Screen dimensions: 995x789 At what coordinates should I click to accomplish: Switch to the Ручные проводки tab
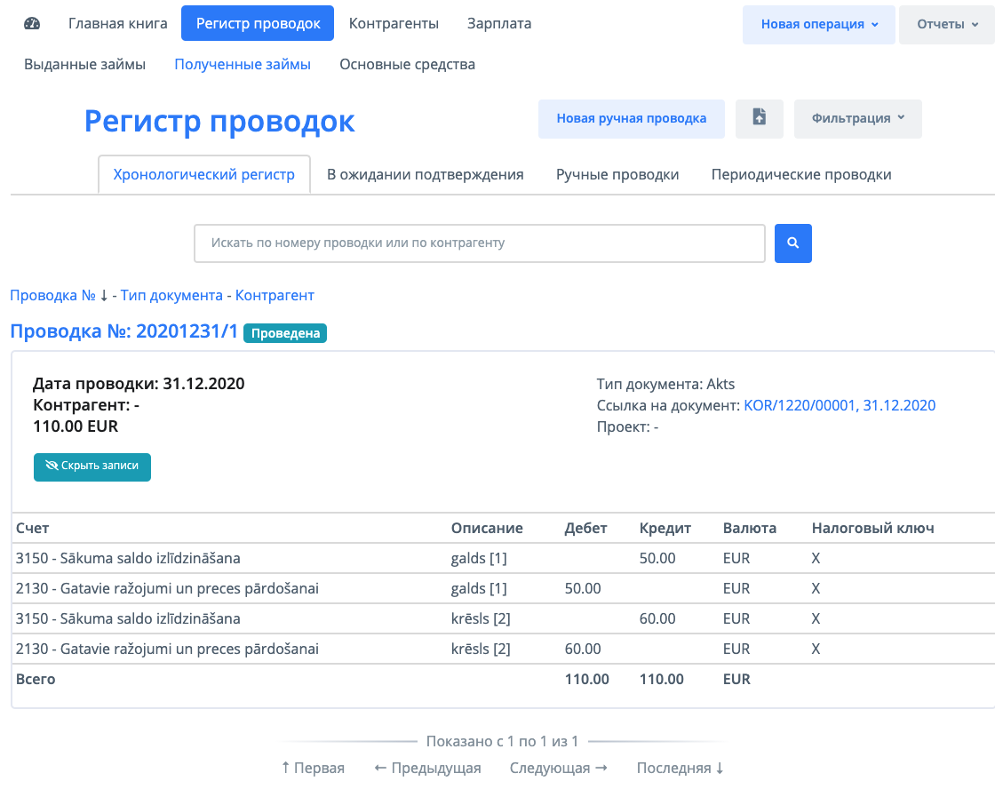tap(617, 174)
